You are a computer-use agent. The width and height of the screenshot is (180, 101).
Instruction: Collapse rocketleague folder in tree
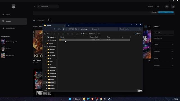coord(46,76)
